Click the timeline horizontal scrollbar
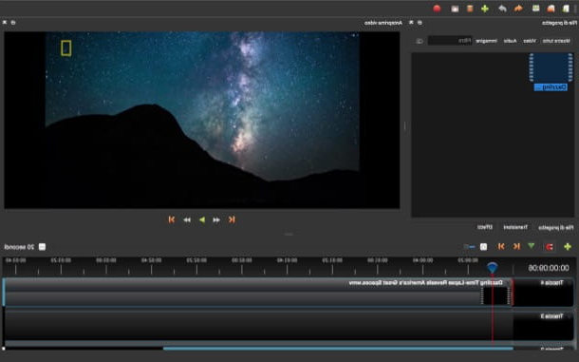This screenshot has width=579, height=362. (338, 349)
